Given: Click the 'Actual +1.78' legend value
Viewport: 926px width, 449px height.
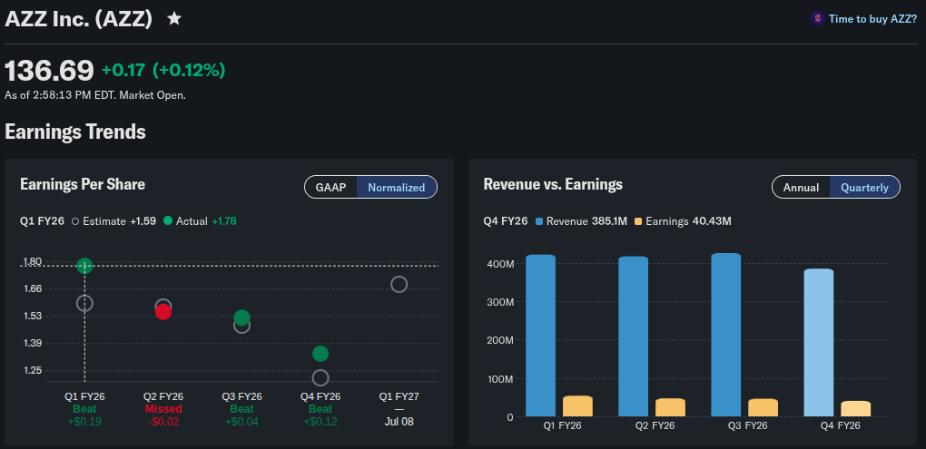Looking at the screenshot, I should (206, 221).
